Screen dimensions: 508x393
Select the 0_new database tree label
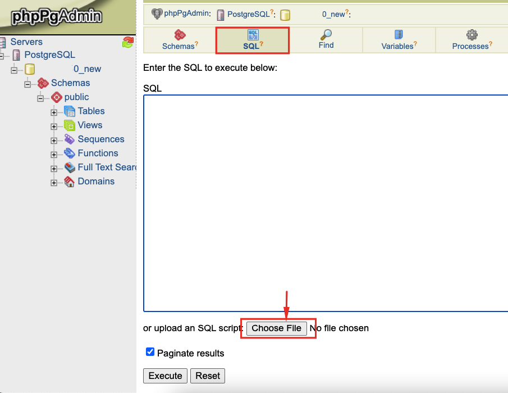[87, 69]
